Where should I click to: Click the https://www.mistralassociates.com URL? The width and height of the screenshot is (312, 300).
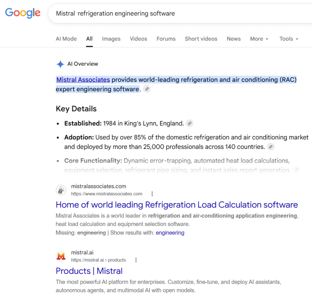coord(106,194)
